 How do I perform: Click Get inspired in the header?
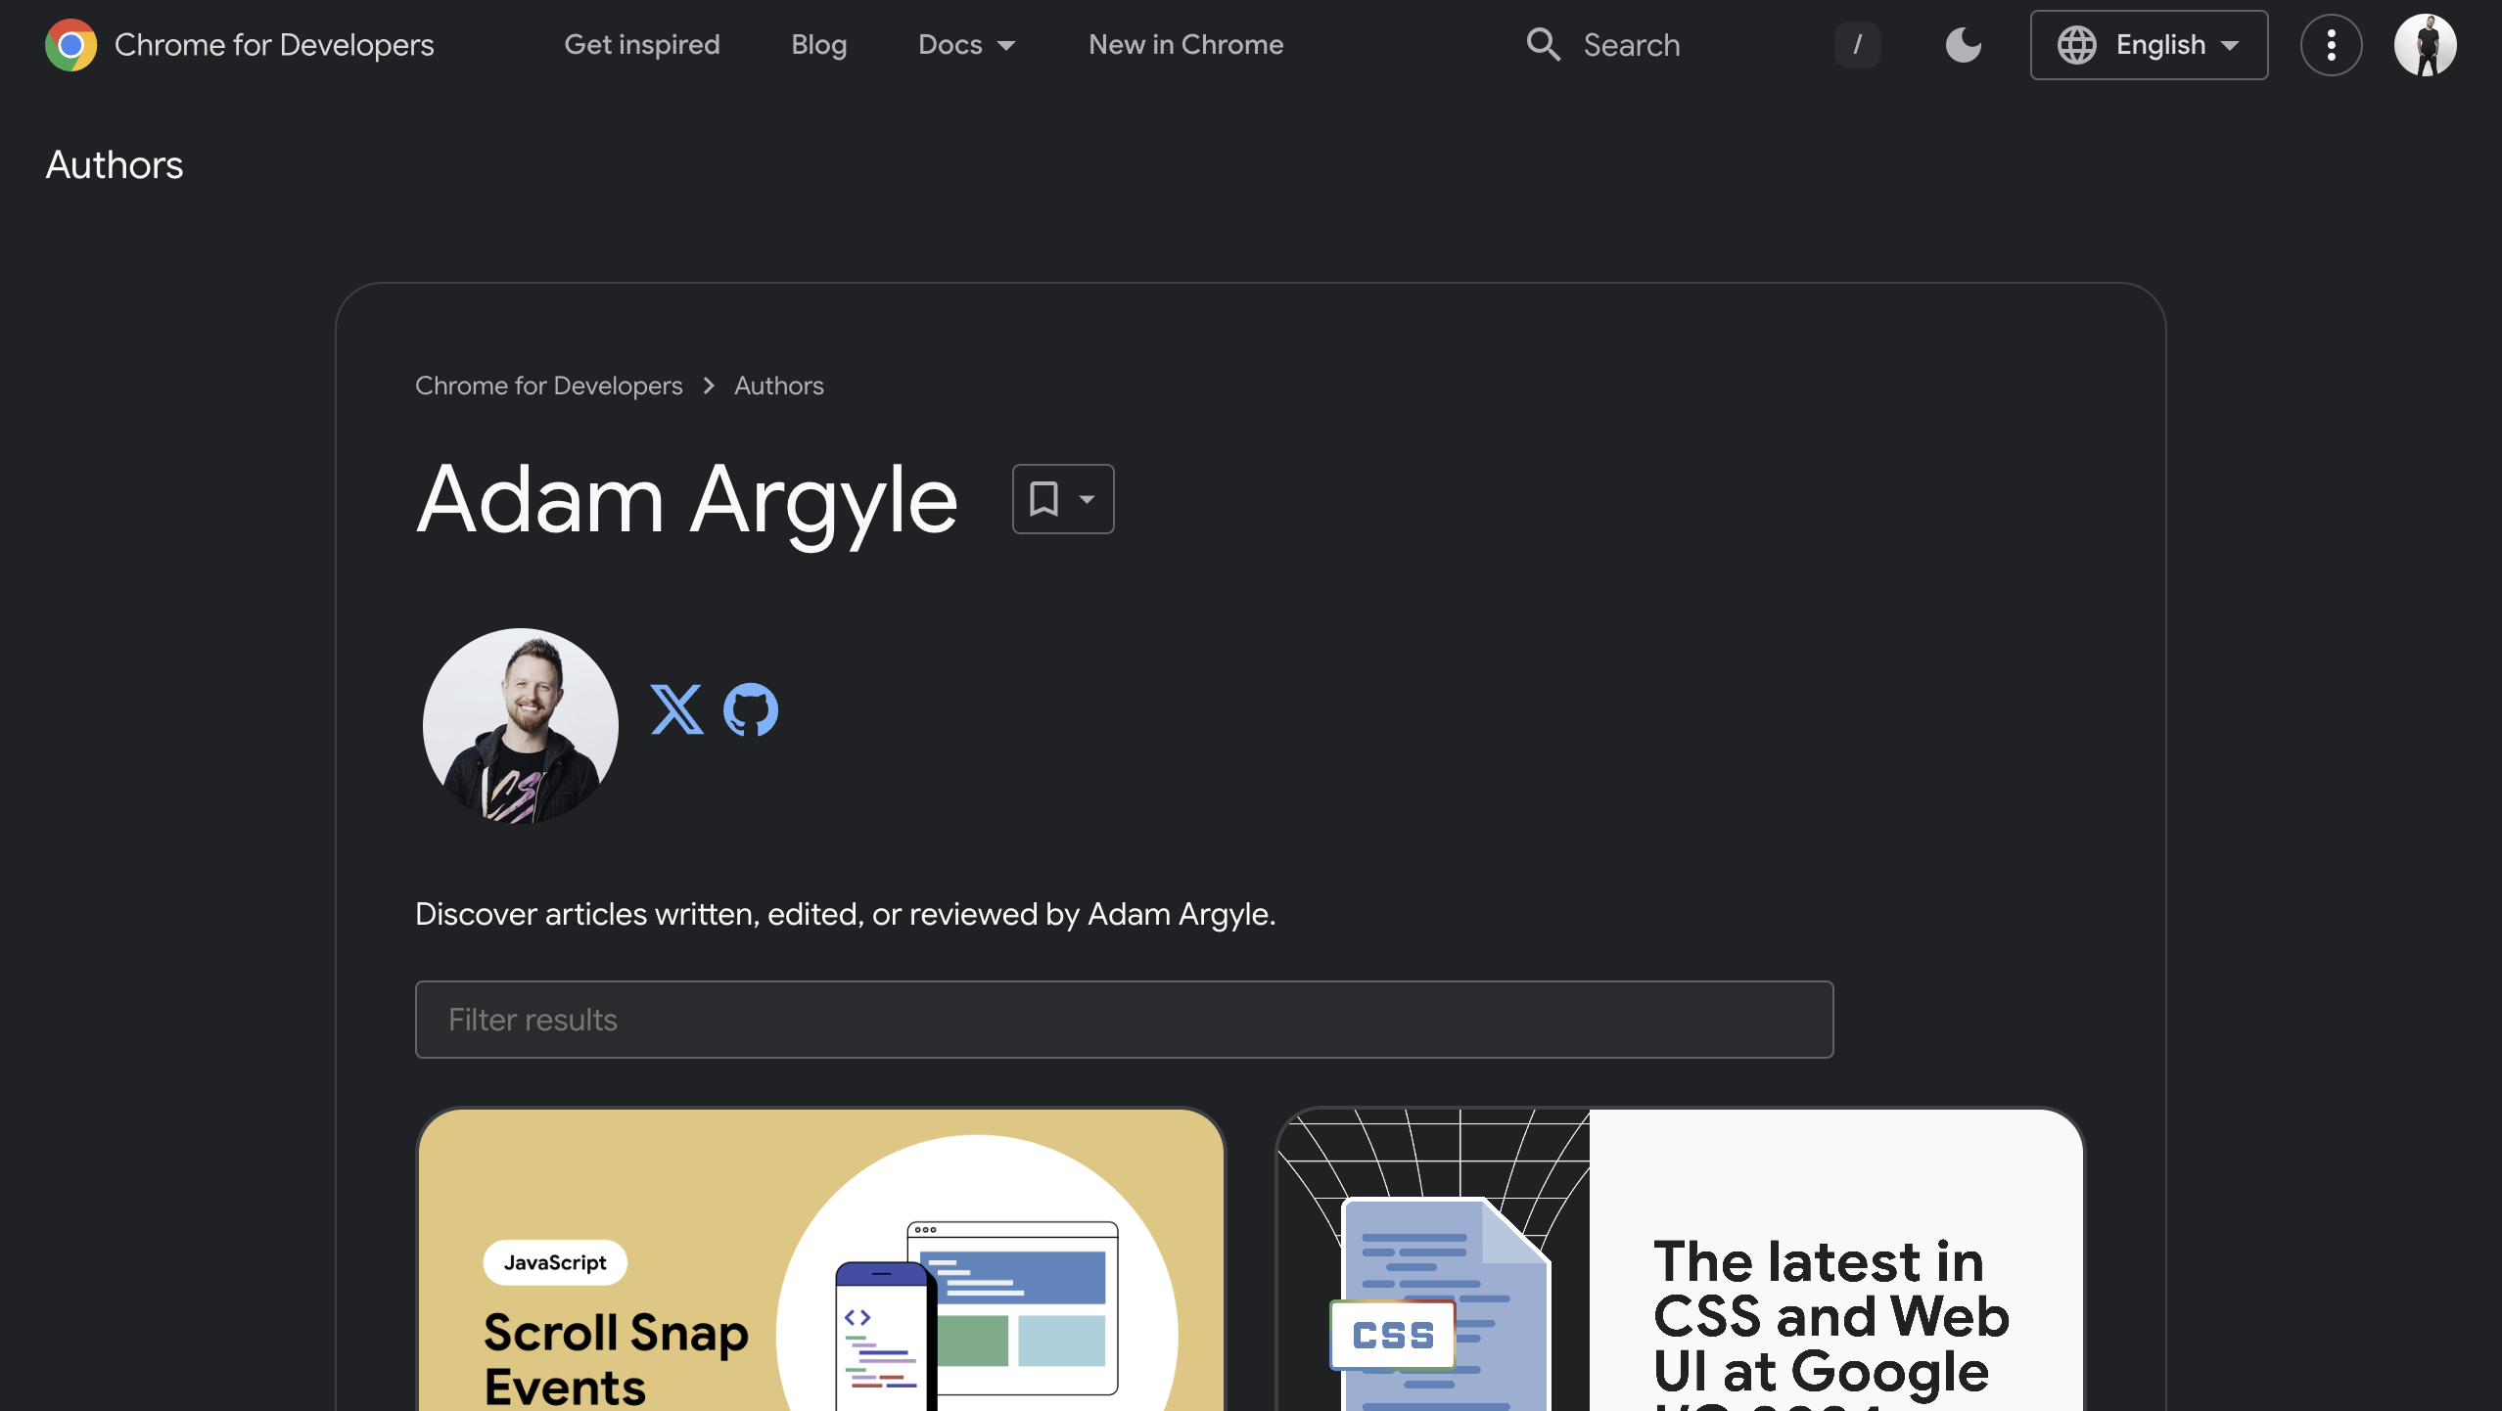click(x=643, y=45)
